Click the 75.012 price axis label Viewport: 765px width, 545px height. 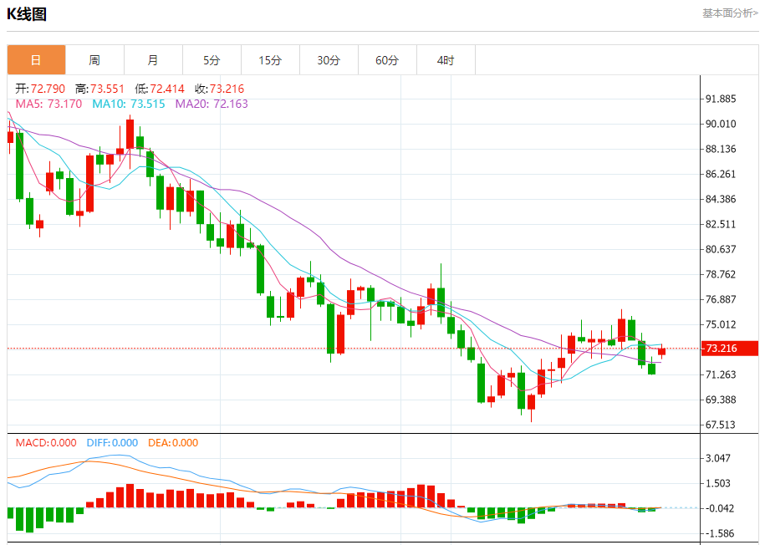pyautogui.click(x=721, y=324)
